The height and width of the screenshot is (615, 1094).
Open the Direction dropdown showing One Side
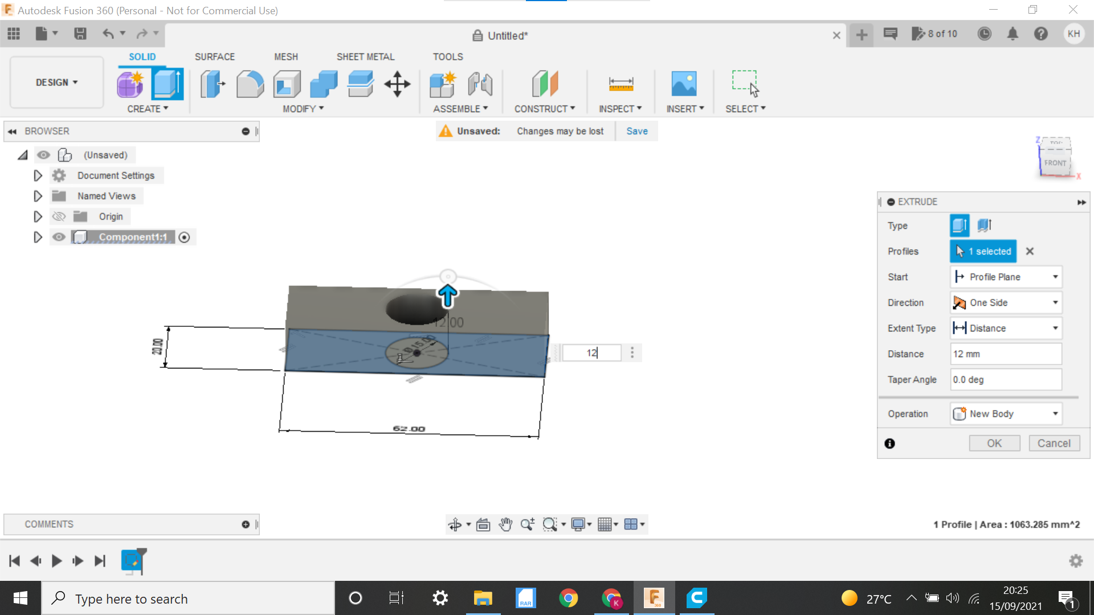[x=1054, y=302]
